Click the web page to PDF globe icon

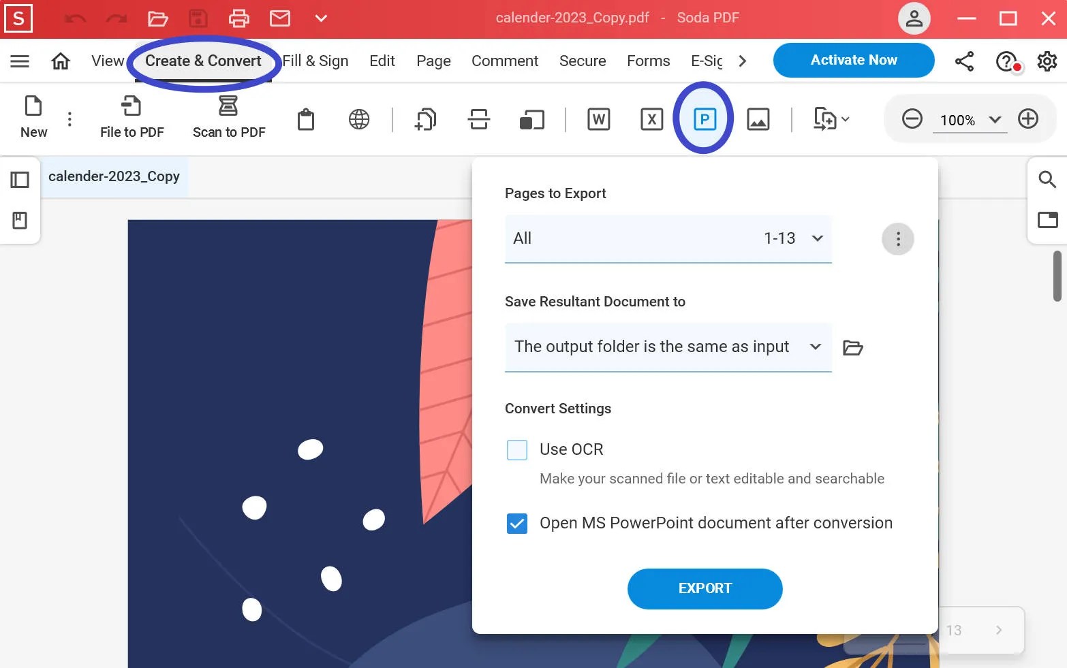pyautogui.click(x=358, y=119)
